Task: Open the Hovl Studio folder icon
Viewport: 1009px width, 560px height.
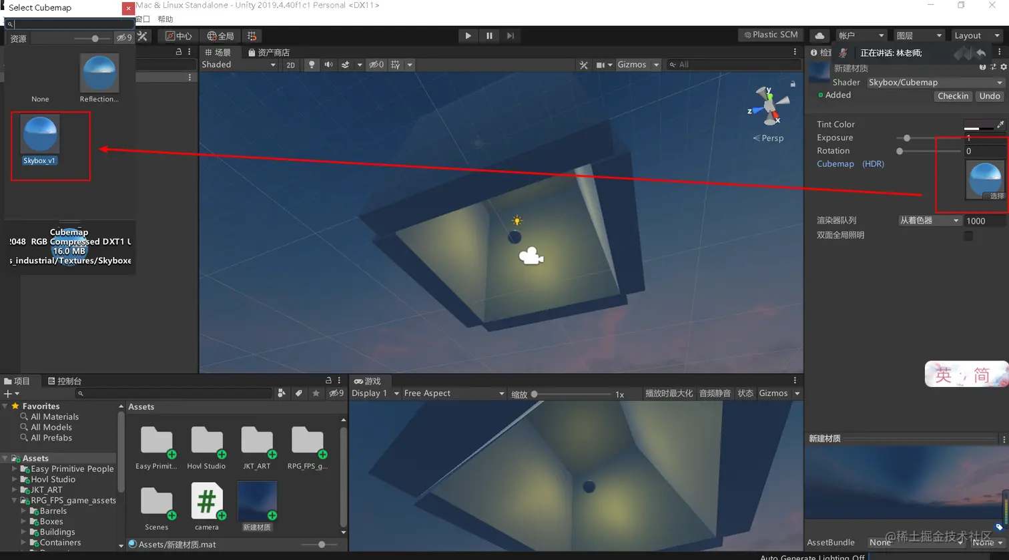Action: coord(207,441)
